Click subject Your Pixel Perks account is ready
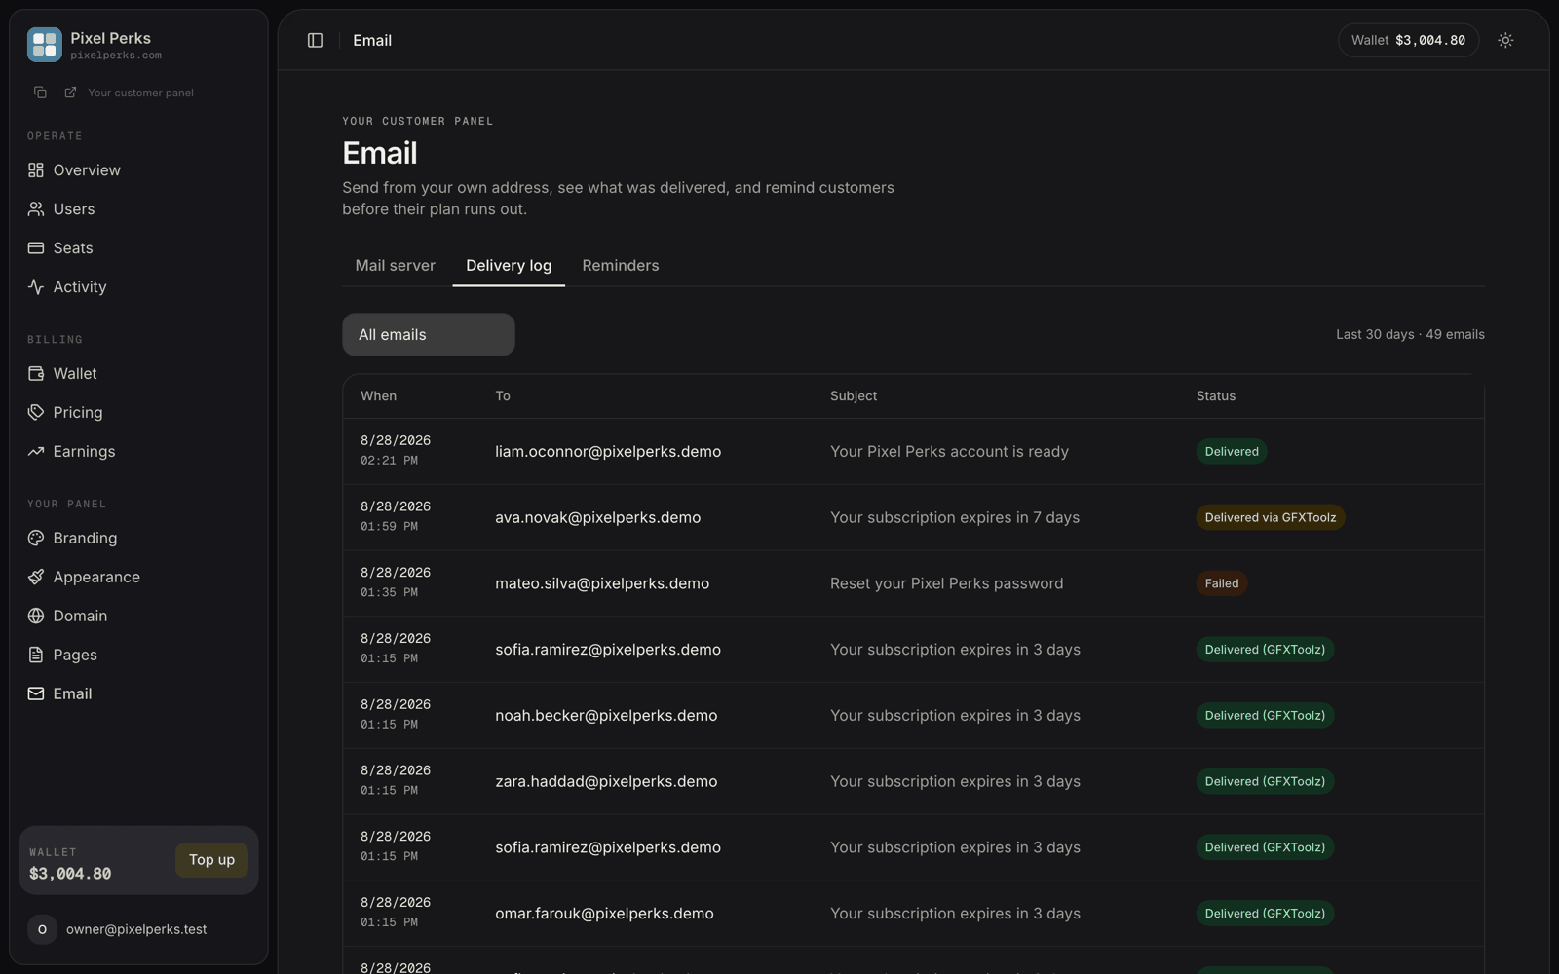This screenshot has height=974, width=1559. [x=949, y=451]
